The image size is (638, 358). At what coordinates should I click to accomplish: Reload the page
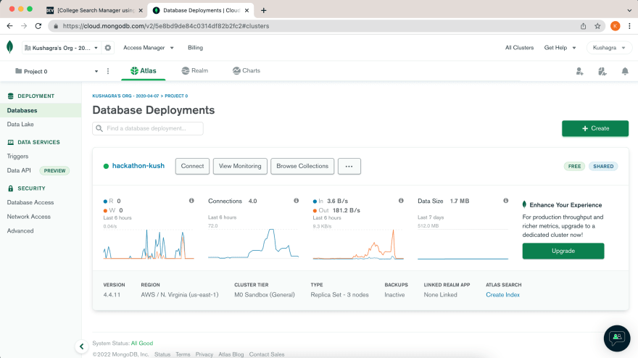[x=38, y=26]
